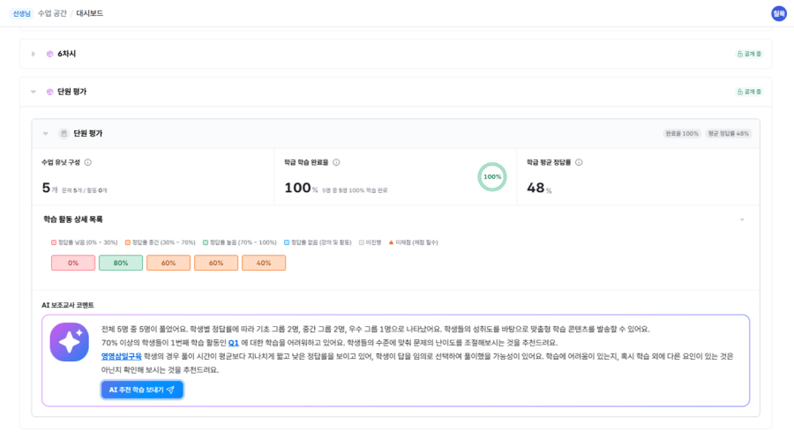Image resolution: width=794 pixels, height=446 pixels.
Task: Select the red 0% activity box
Action: tap(73, 263)
